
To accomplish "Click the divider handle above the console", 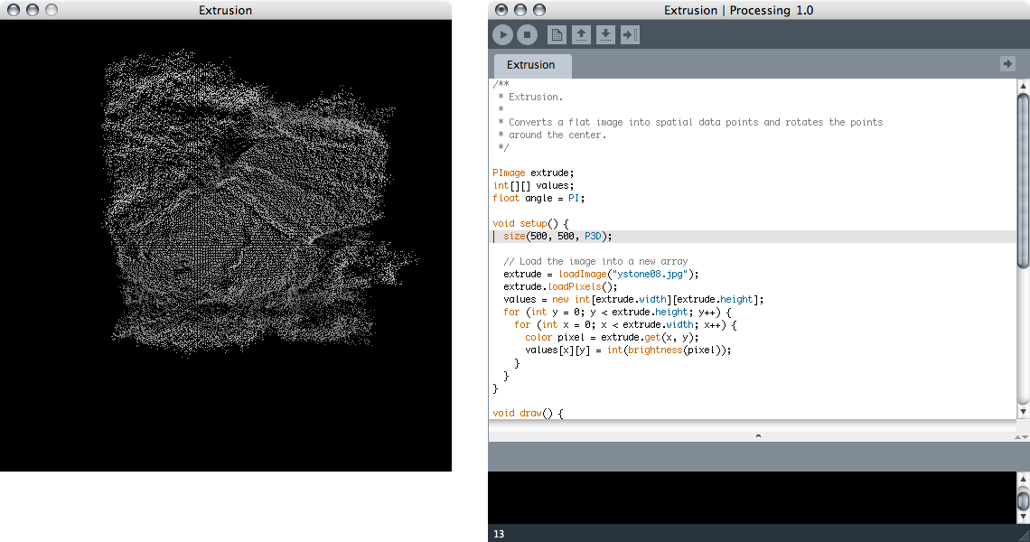I will pos(757,435).
